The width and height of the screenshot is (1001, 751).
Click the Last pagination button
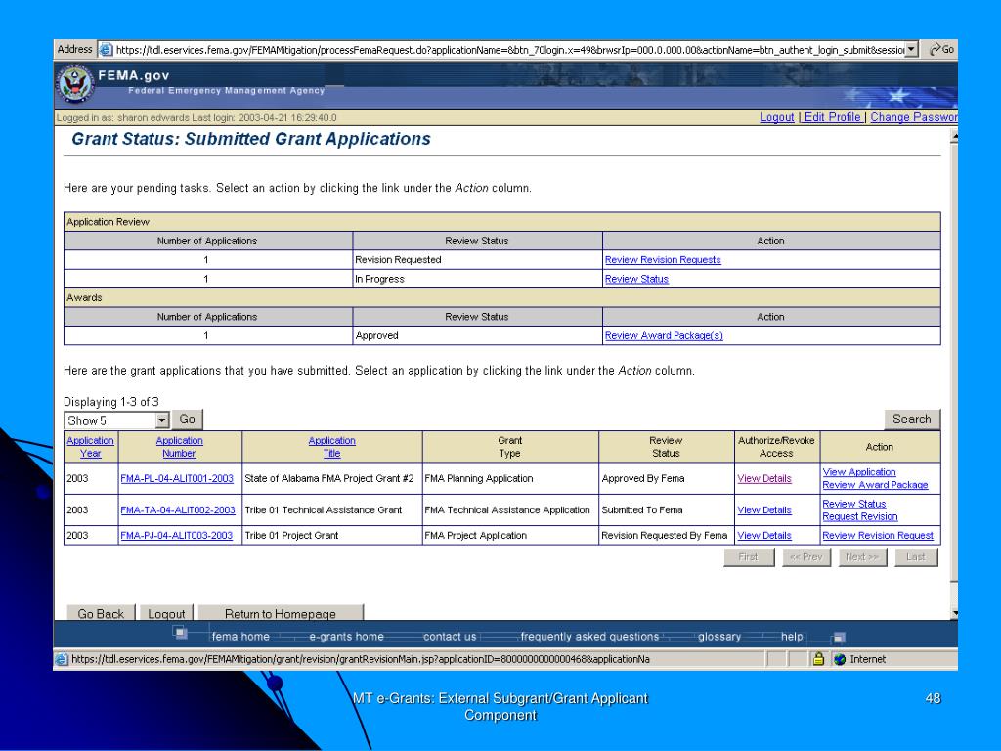click(915, 557)
